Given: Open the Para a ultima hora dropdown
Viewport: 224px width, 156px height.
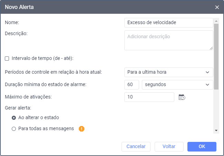Looking at the screenshot, I should (x=168, y=72).
